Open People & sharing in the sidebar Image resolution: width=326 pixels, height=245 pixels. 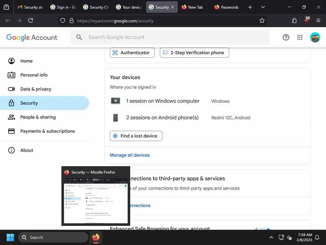(x=45, y=117)
